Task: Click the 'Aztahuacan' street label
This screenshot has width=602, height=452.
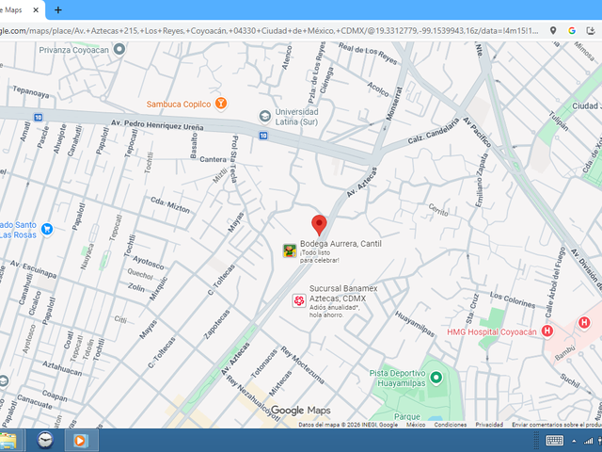Action: pyautogui.click(x=62, y=368)
